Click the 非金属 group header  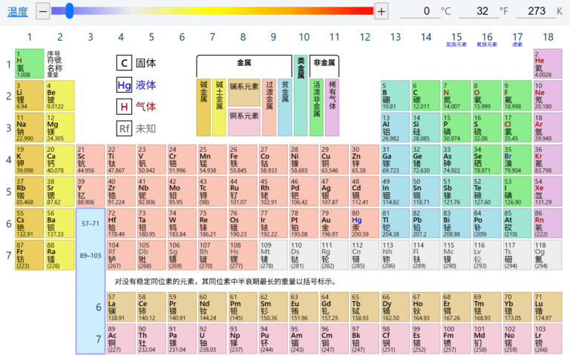pyautogui.click(x=324, y=63)
